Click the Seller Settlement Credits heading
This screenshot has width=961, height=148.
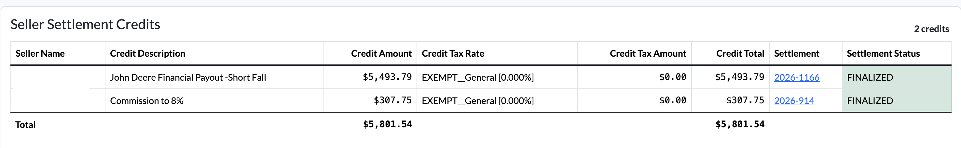[85, 25]
